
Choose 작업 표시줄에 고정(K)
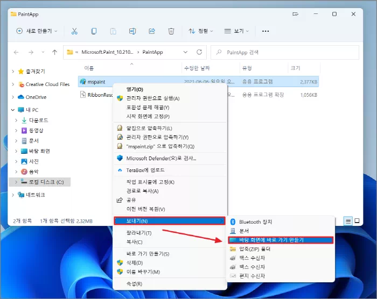pyautogui.click(x=170, y=182)
